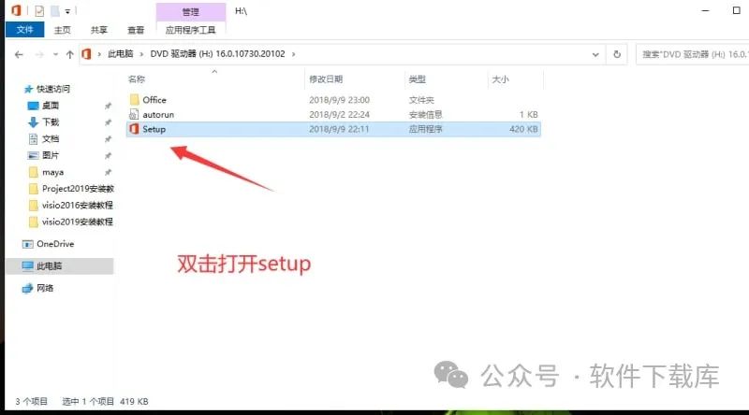
Task: Select OneDrive in the navigation pane
Action: pyautogui.click(x=55, y=244)
